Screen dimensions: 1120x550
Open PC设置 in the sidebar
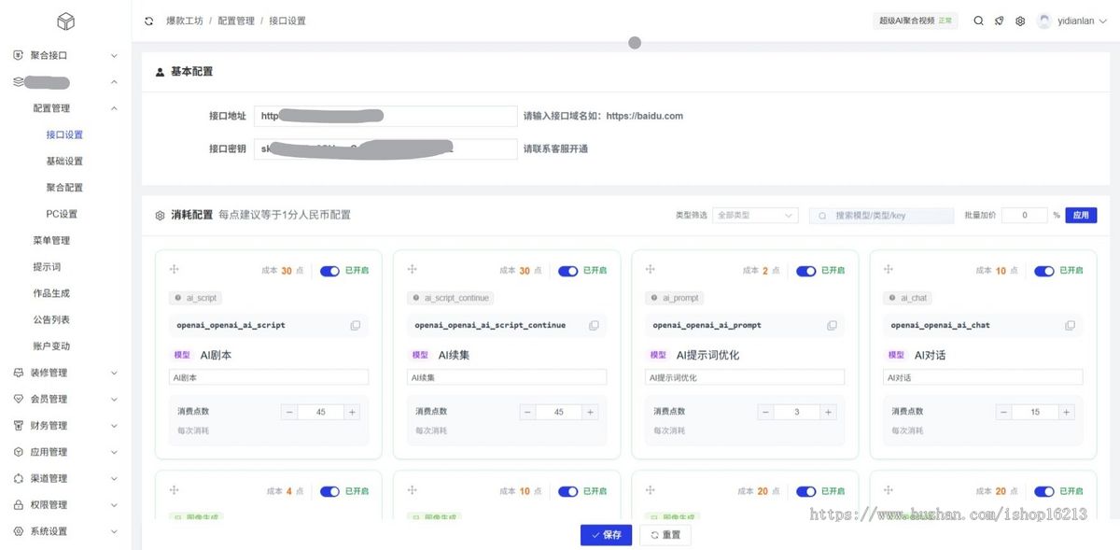coord(62,214)
